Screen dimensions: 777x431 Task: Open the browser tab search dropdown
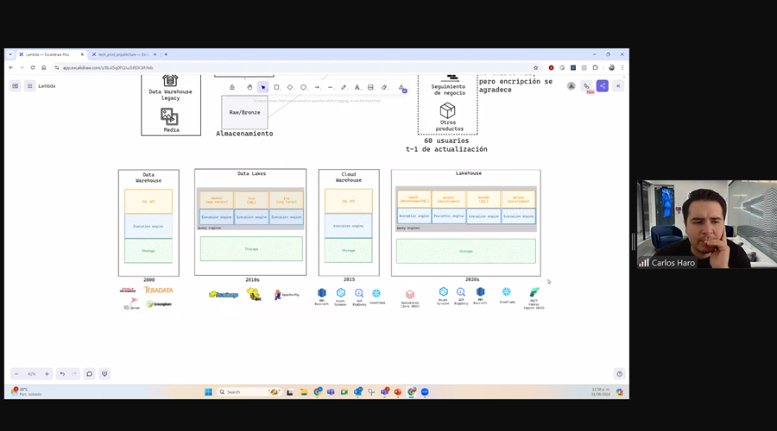[9, 54]
